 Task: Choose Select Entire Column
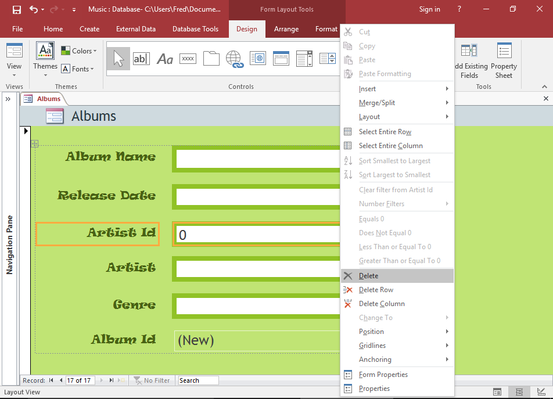click(397, 146)
